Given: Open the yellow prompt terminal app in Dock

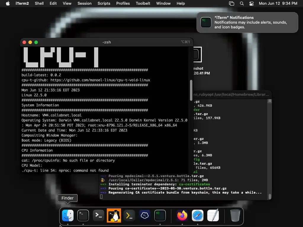Looking at the screenshot, I should point(129,215).
